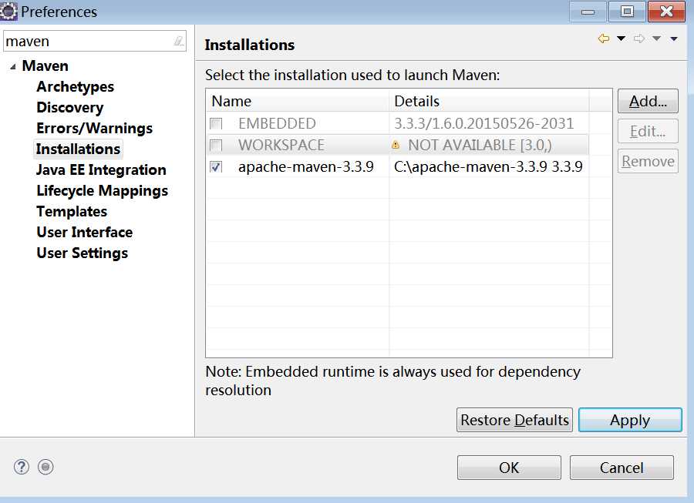Screen dimensions: 694x503
Task: Open the User Settings preference page
Action: pos(83,253)
